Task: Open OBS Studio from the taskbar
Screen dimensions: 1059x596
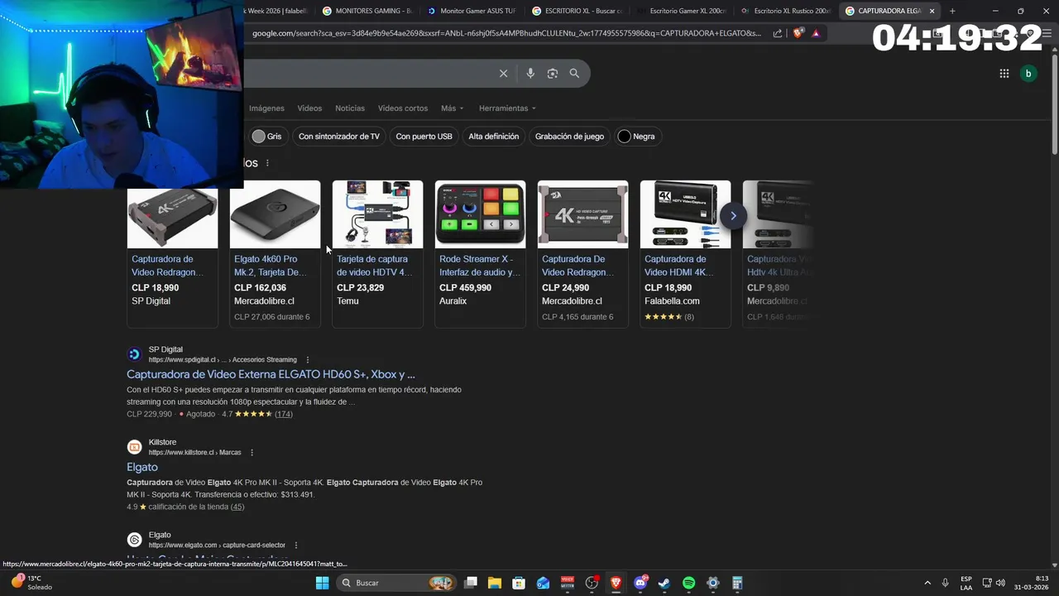Action: (592, 583)
